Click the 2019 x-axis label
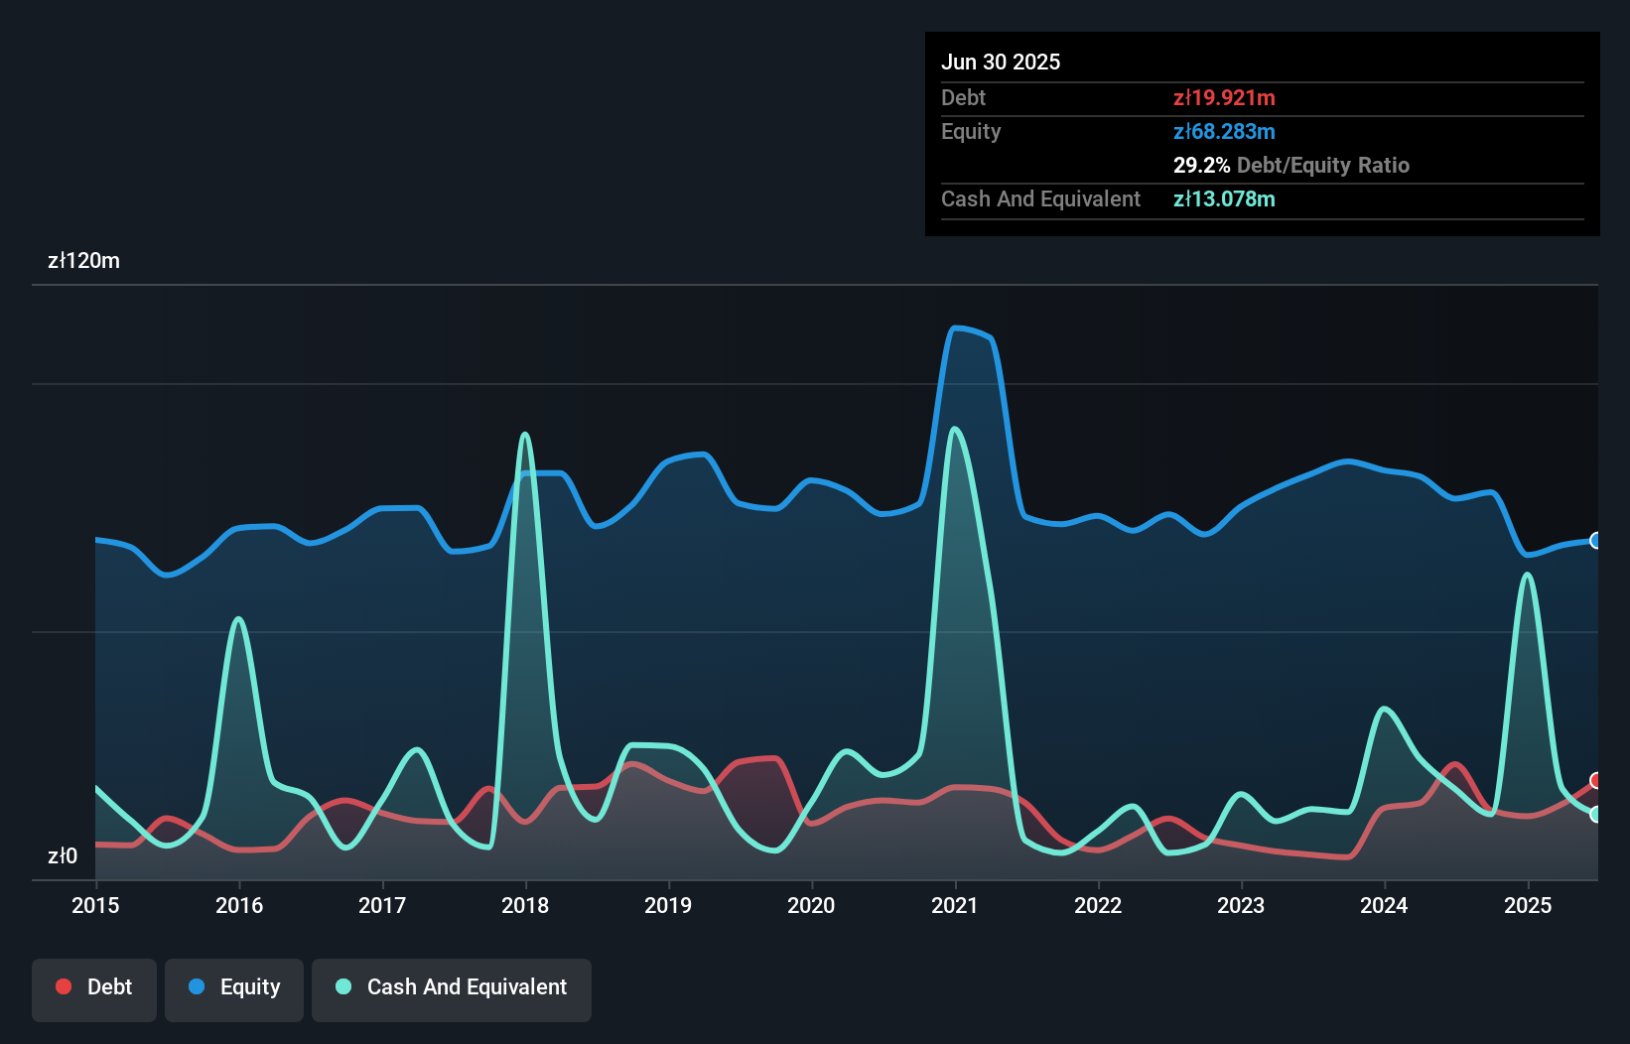 (x=668, y=905)
